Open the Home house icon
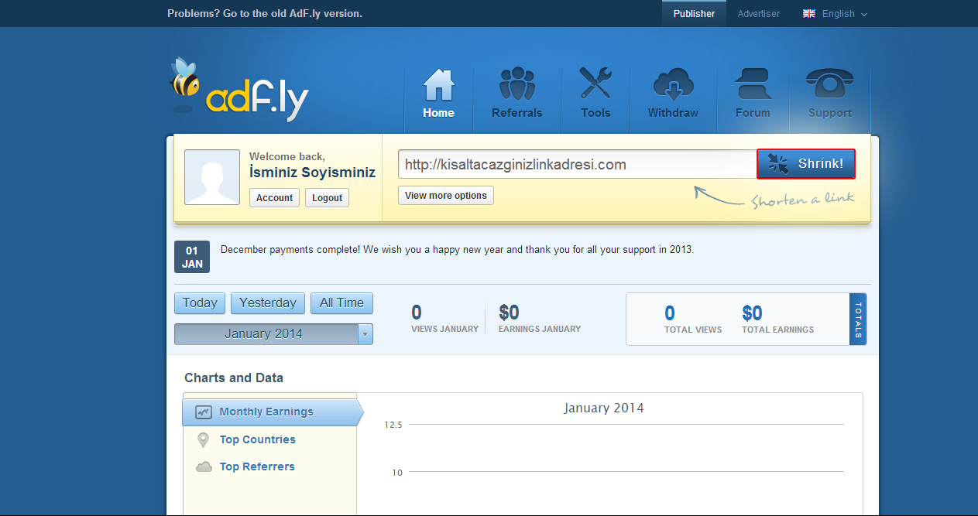Image resolution: width=978 pixels, height=516 pixels. [438, 85]
